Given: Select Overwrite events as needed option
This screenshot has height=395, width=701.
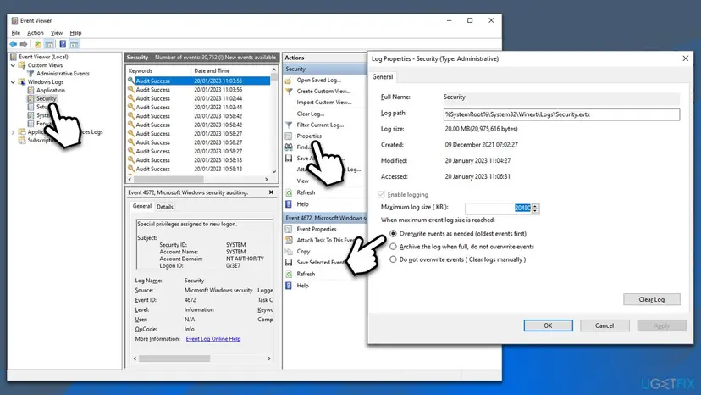Looking at the screenshot, I should pos(393,234).
